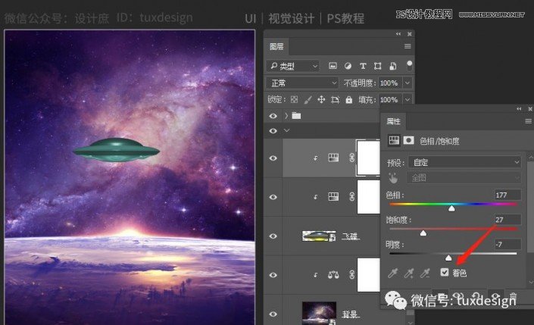Filter layers by shape layers icon
Screen dimensions: 534x325
tap(377, 66)
